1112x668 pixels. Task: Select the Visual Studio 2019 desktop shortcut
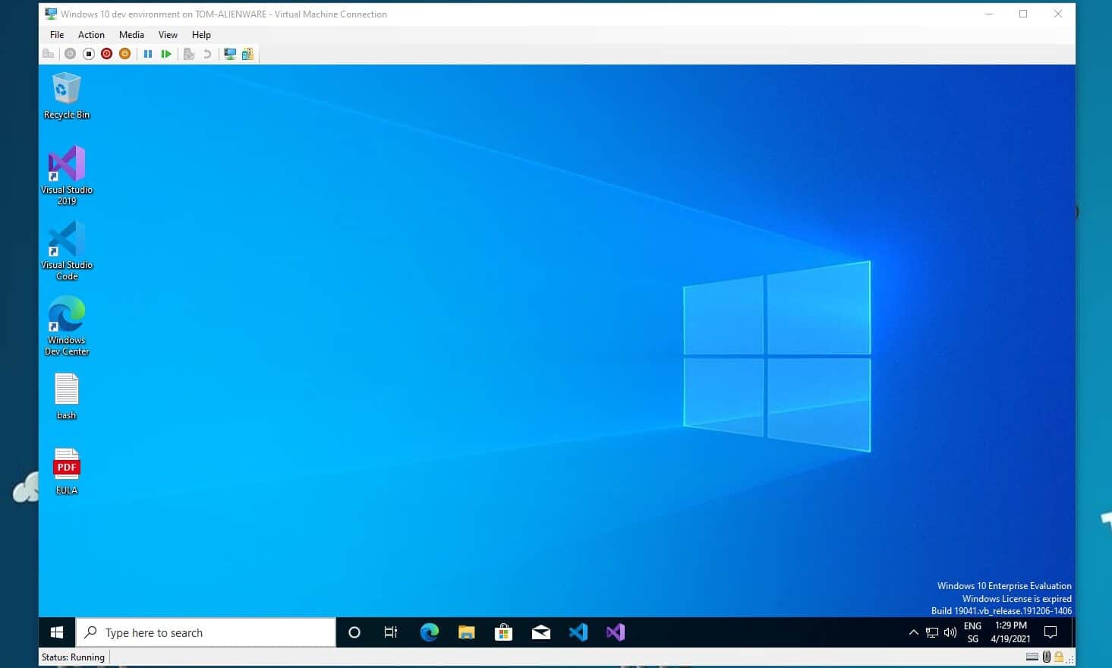(67, 175)
